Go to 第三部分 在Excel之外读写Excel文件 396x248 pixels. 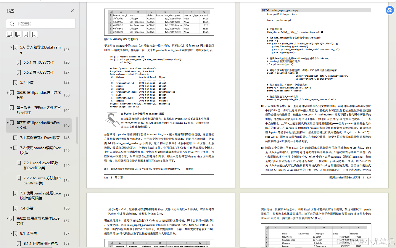click(x=38, y=110)
